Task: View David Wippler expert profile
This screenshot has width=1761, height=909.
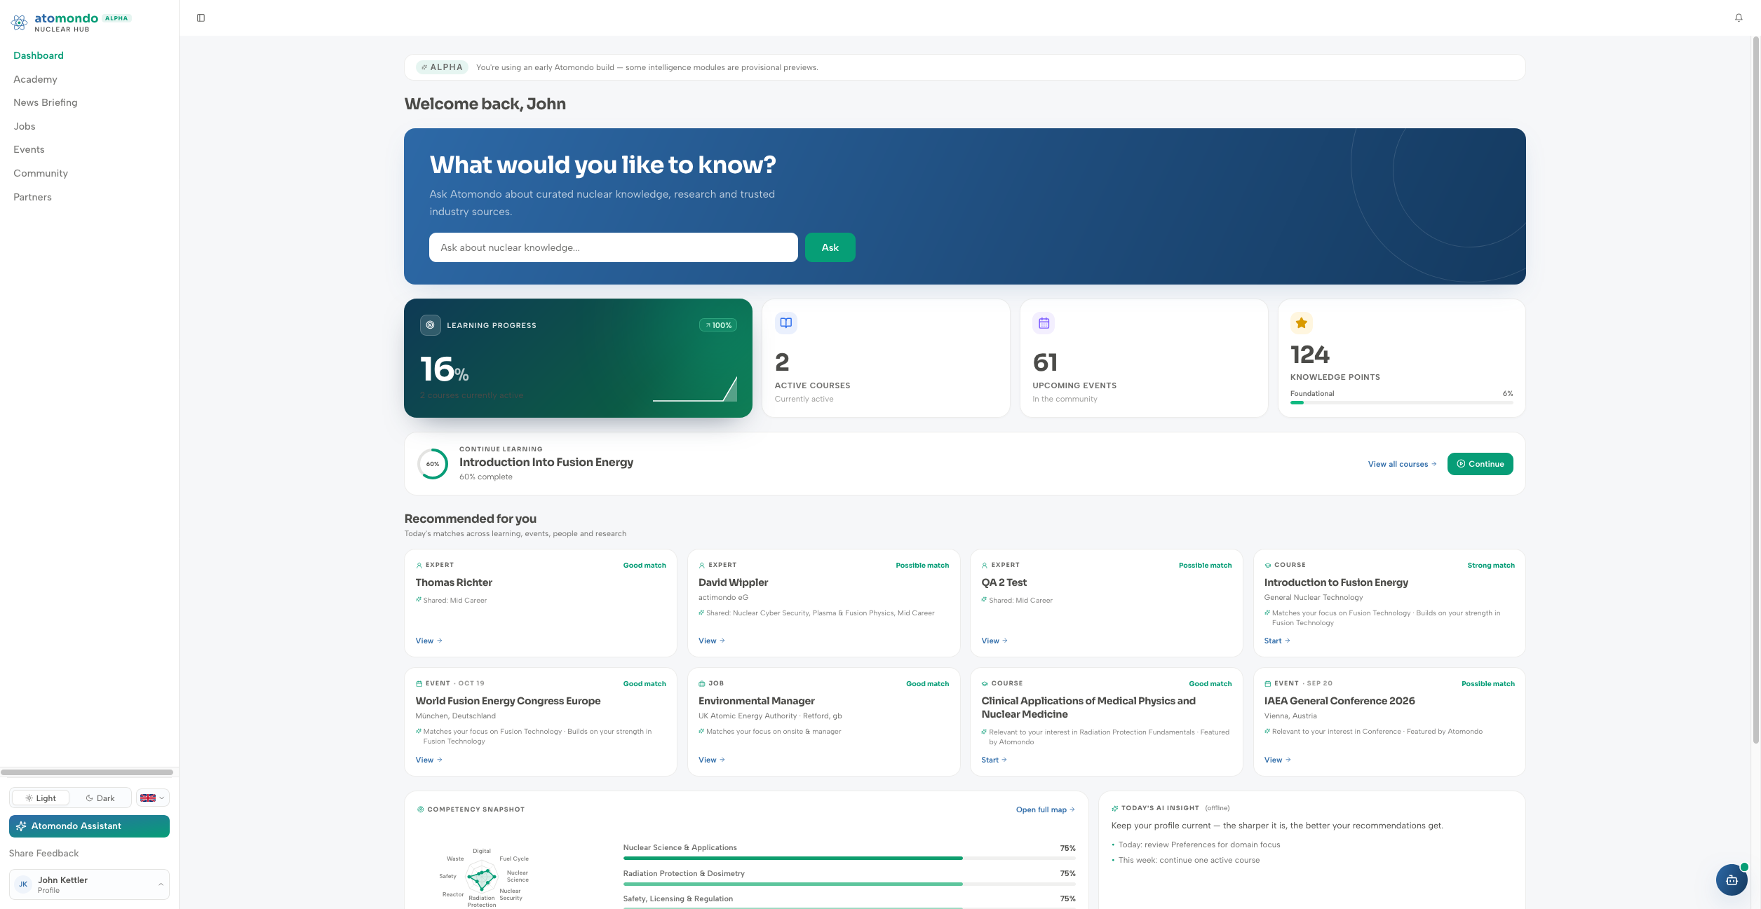Action: pyautogui.click(x=711, y=641)
